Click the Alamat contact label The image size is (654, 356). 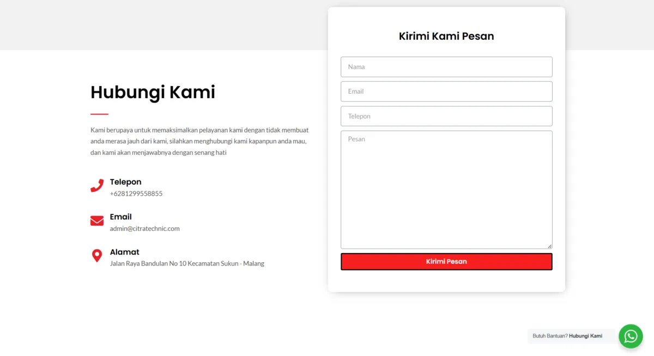pos(124,252)
